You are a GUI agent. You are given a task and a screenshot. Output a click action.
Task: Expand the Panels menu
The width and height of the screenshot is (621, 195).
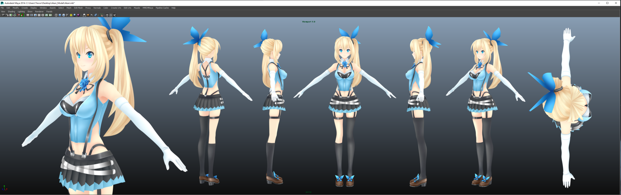[x=49, y=12]
